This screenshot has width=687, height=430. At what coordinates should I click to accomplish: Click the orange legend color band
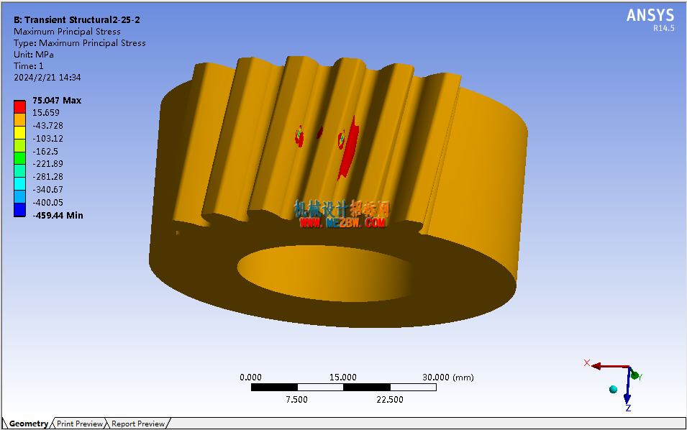pyautogui.click(x=19, y=120)
